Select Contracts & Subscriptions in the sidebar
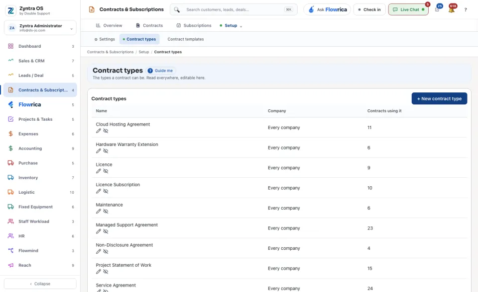Screen dimensions: 478x292 40,90
